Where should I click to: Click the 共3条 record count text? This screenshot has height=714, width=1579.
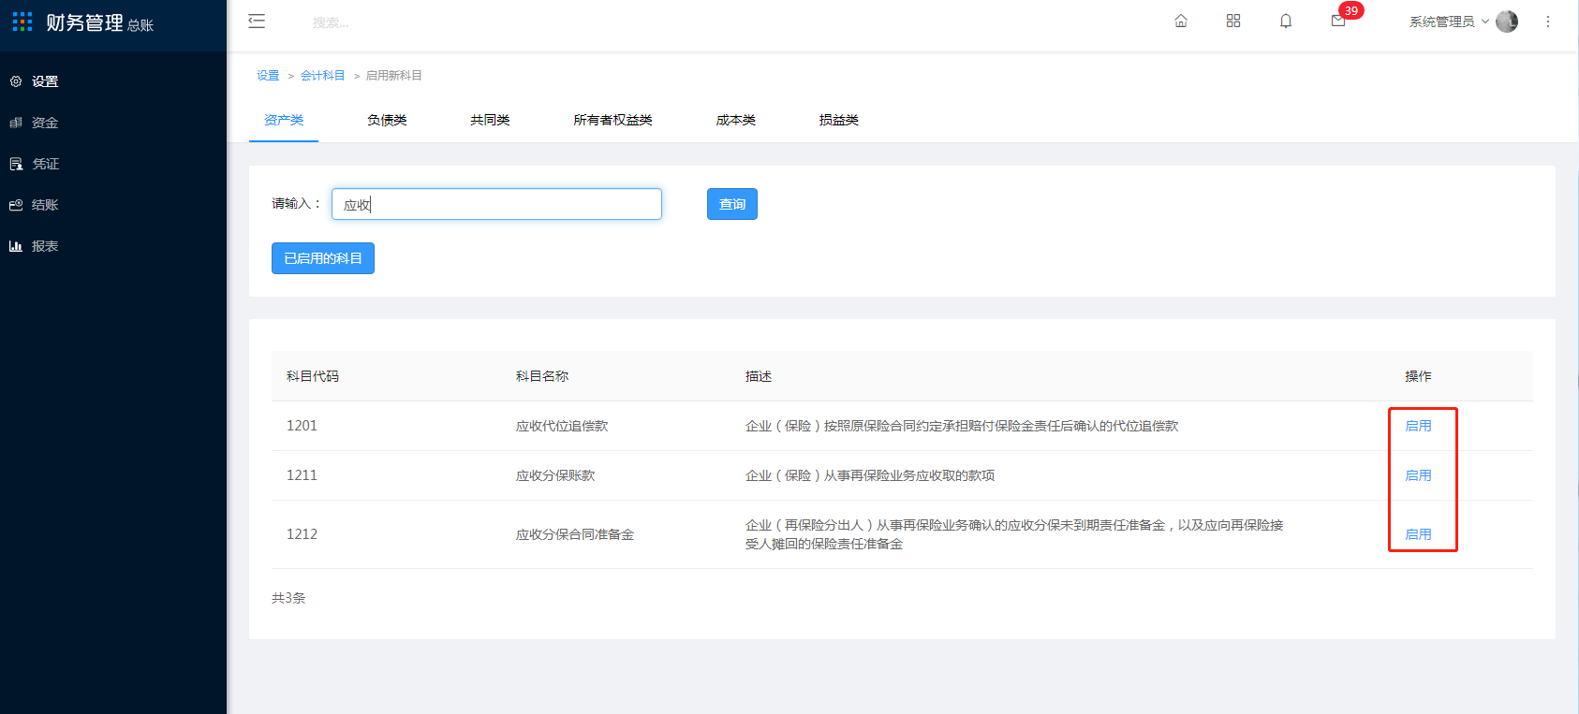click(x=288, y=598)
